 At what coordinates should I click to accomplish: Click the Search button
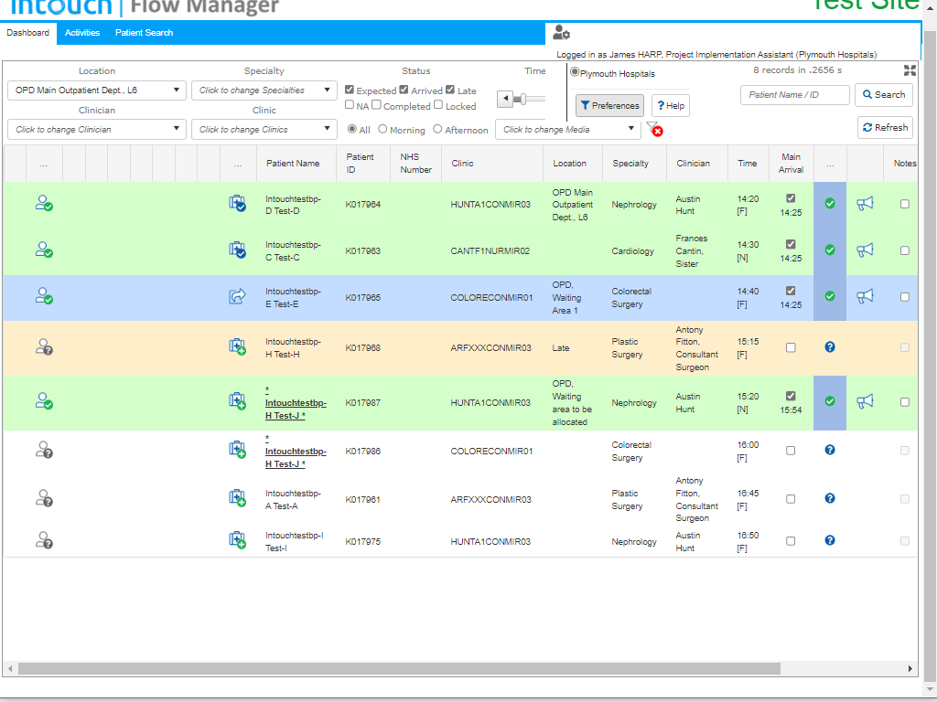point(884,95)
